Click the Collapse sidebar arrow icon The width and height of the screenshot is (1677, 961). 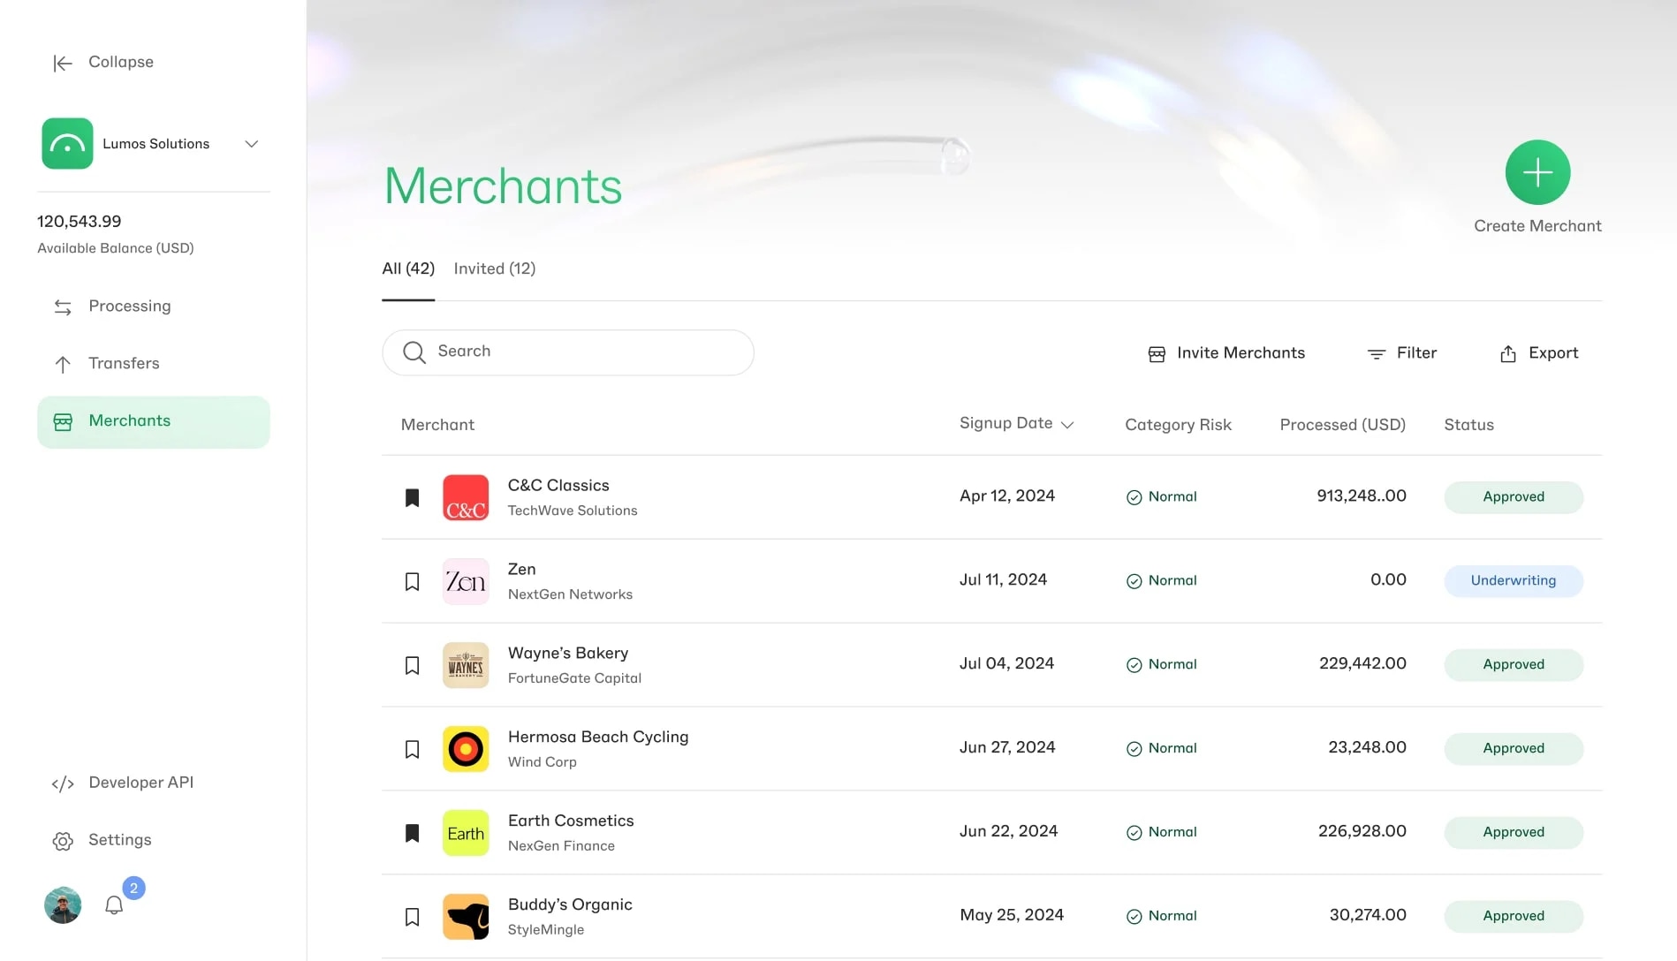click(x=63, y=63)
